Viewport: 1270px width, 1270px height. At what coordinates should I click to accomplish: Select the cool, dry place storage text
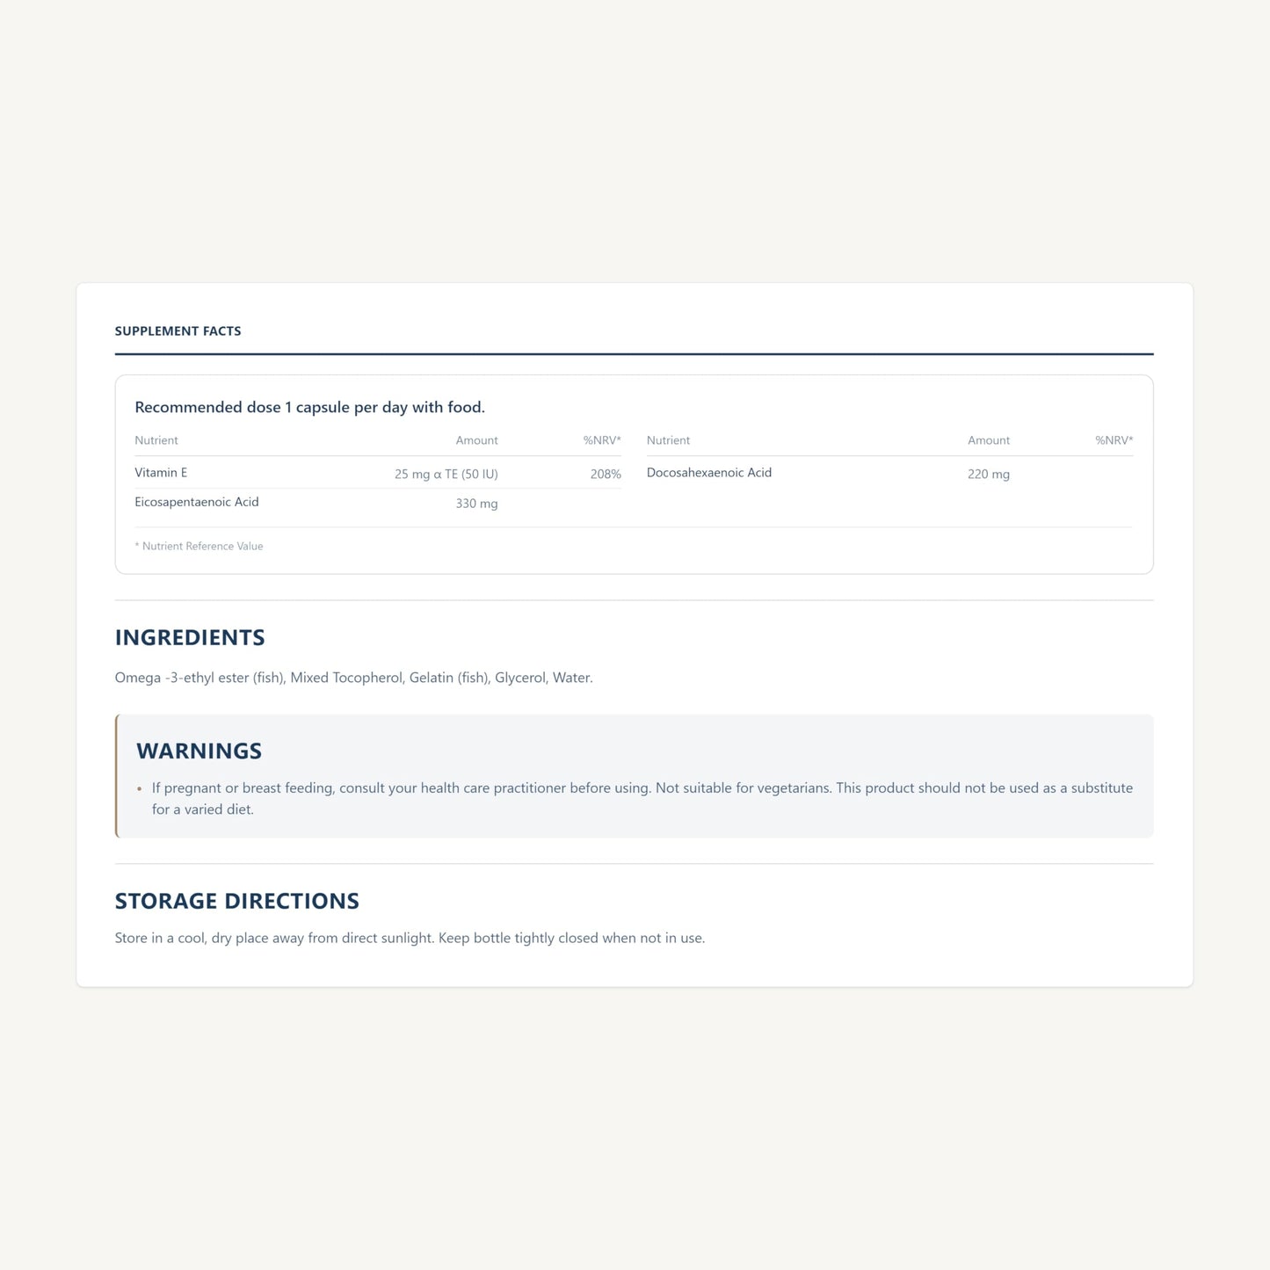click(x=410, y=938)
